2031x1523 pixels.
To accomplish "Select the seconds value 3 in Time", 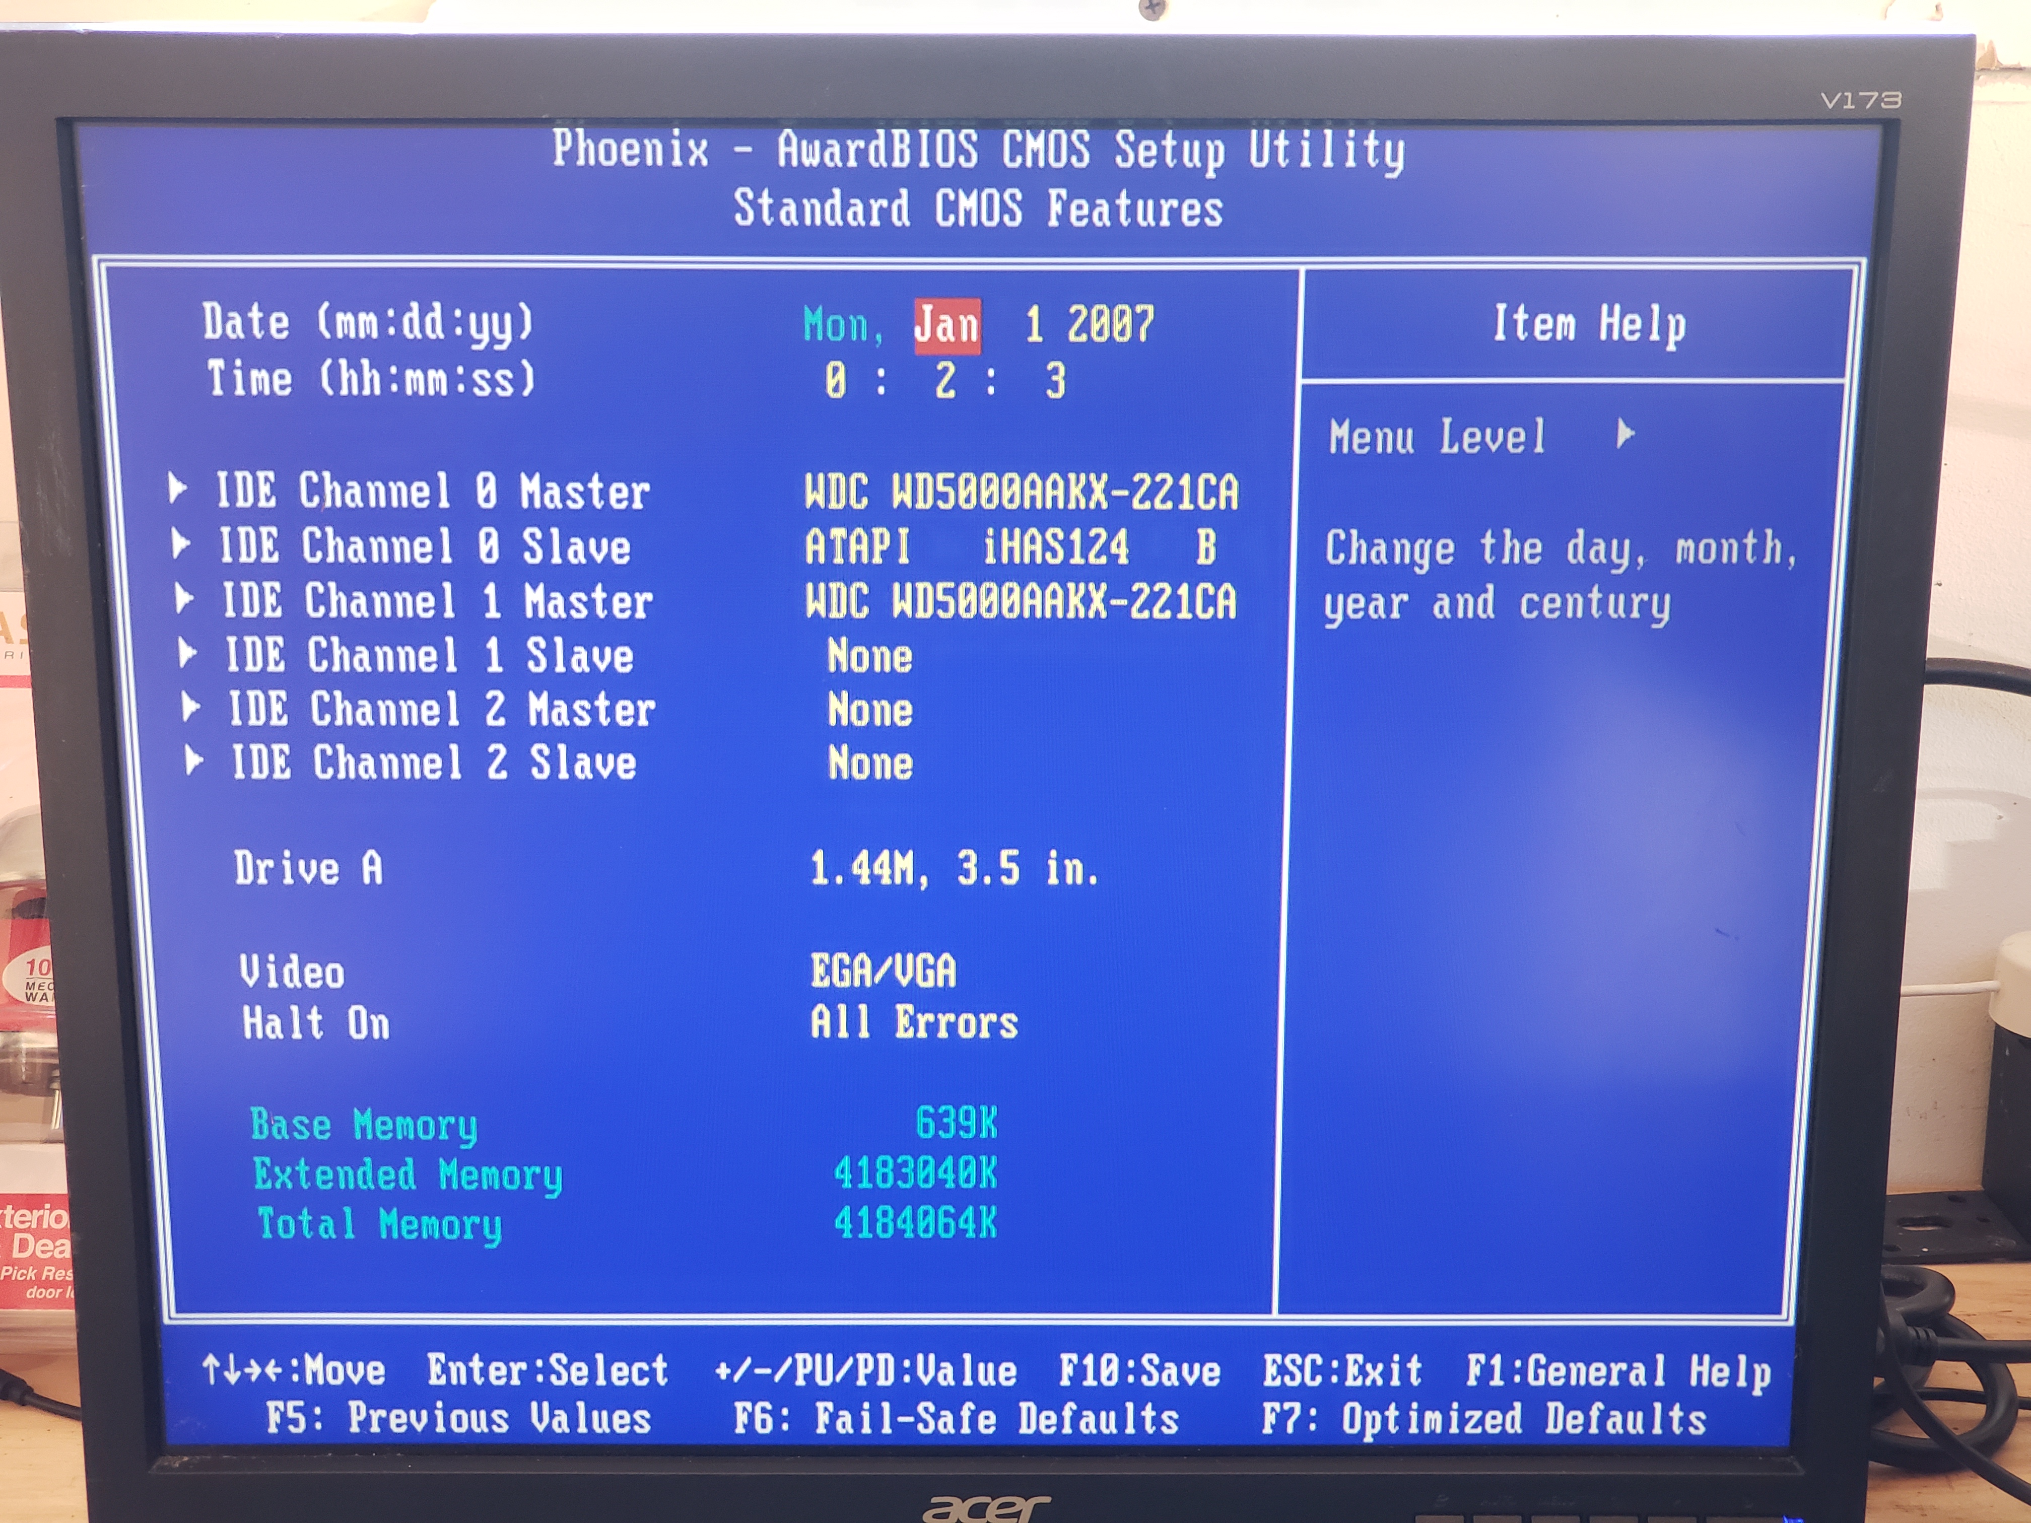I will (1056, 380).
